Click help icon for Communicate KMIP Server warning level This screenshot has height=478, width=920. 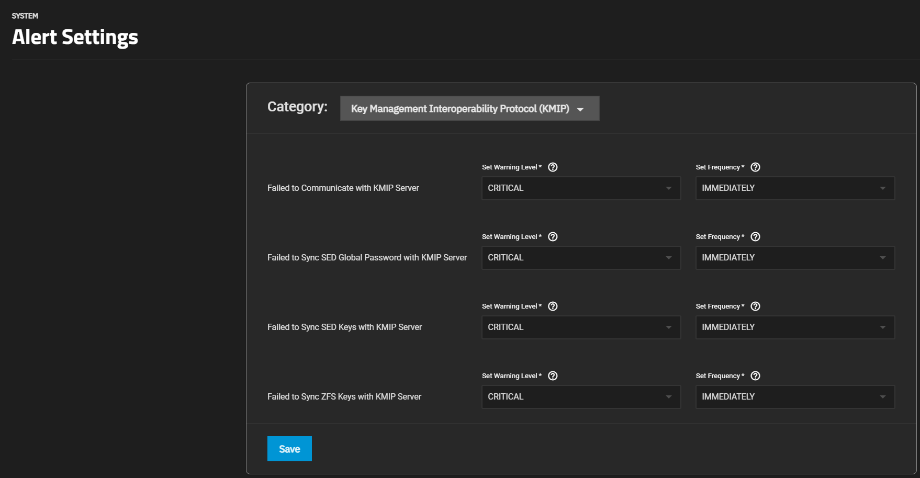click(553, 167)
